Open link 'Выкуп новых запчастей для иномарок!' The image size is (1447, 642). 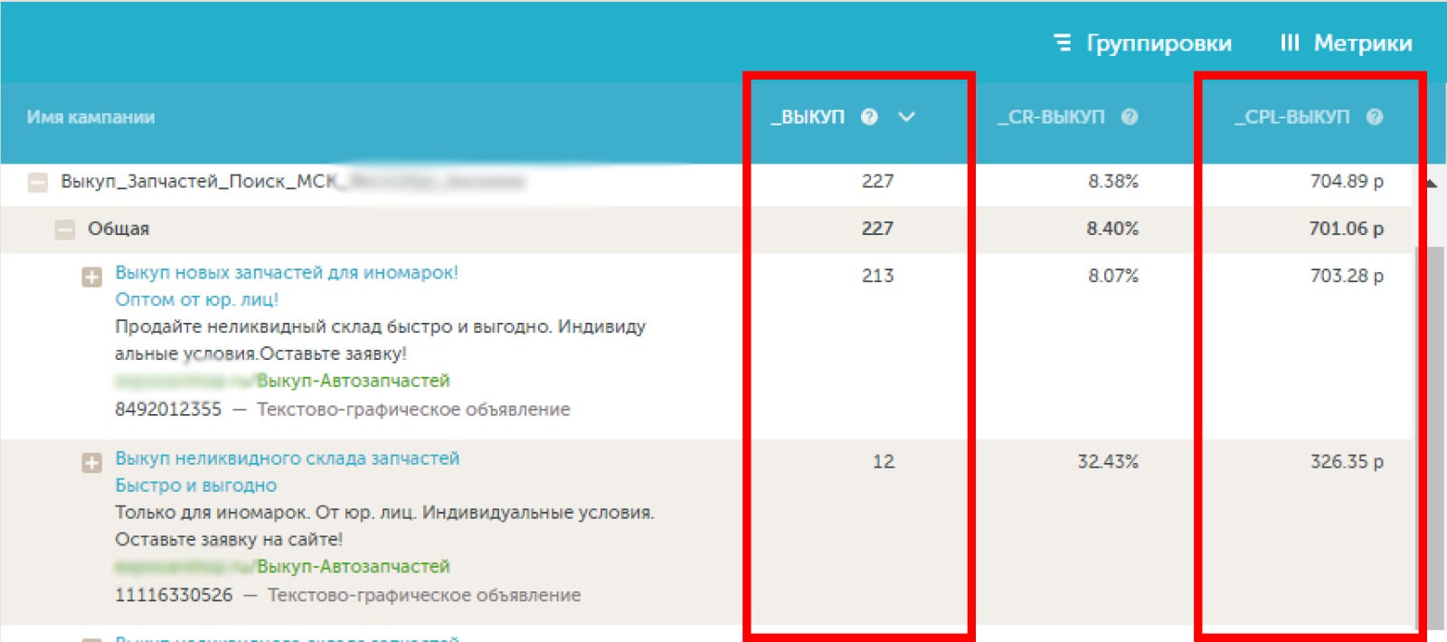pyautogui.click(x=287, y=272)
